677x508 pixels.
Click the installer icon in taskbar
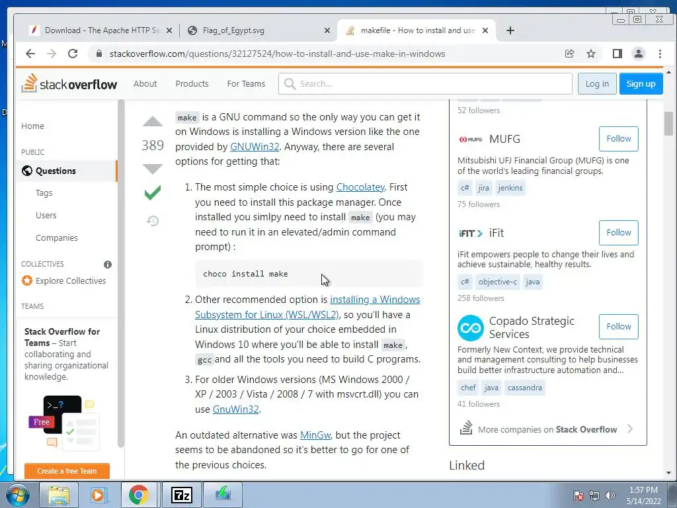point(223,493)
